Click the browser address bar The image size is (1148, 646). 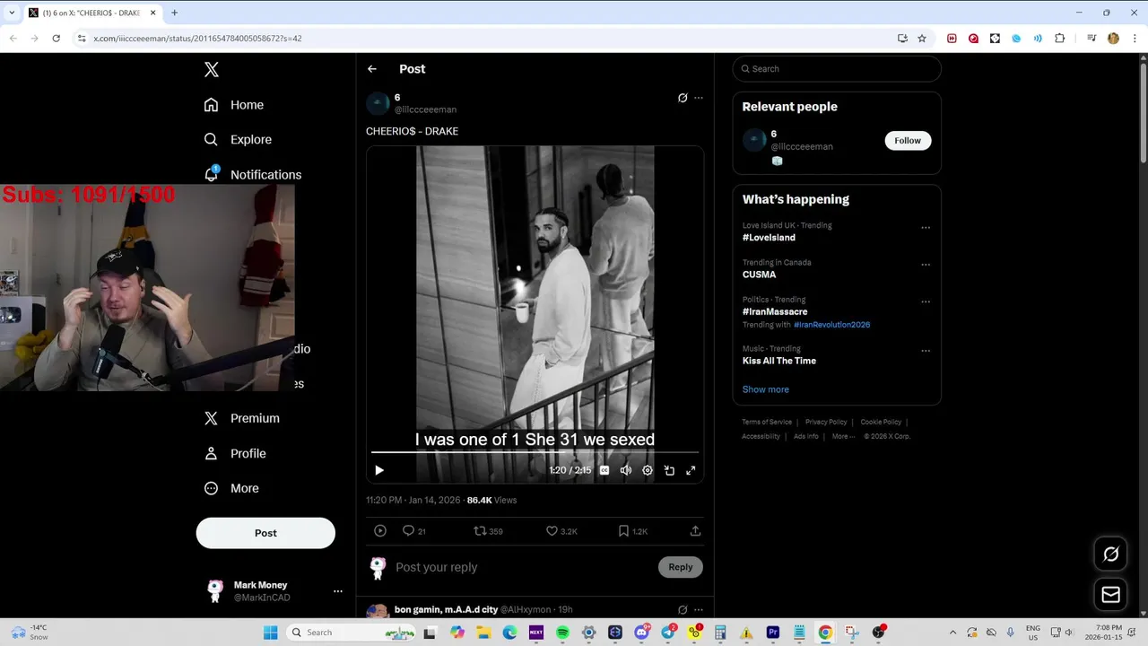coord(484,39)
